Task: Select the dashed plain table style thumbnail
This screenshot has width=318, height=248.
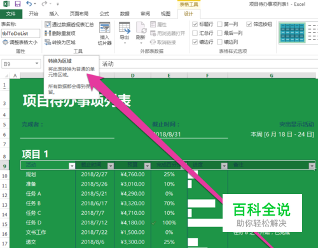Action: click(312, 33)
